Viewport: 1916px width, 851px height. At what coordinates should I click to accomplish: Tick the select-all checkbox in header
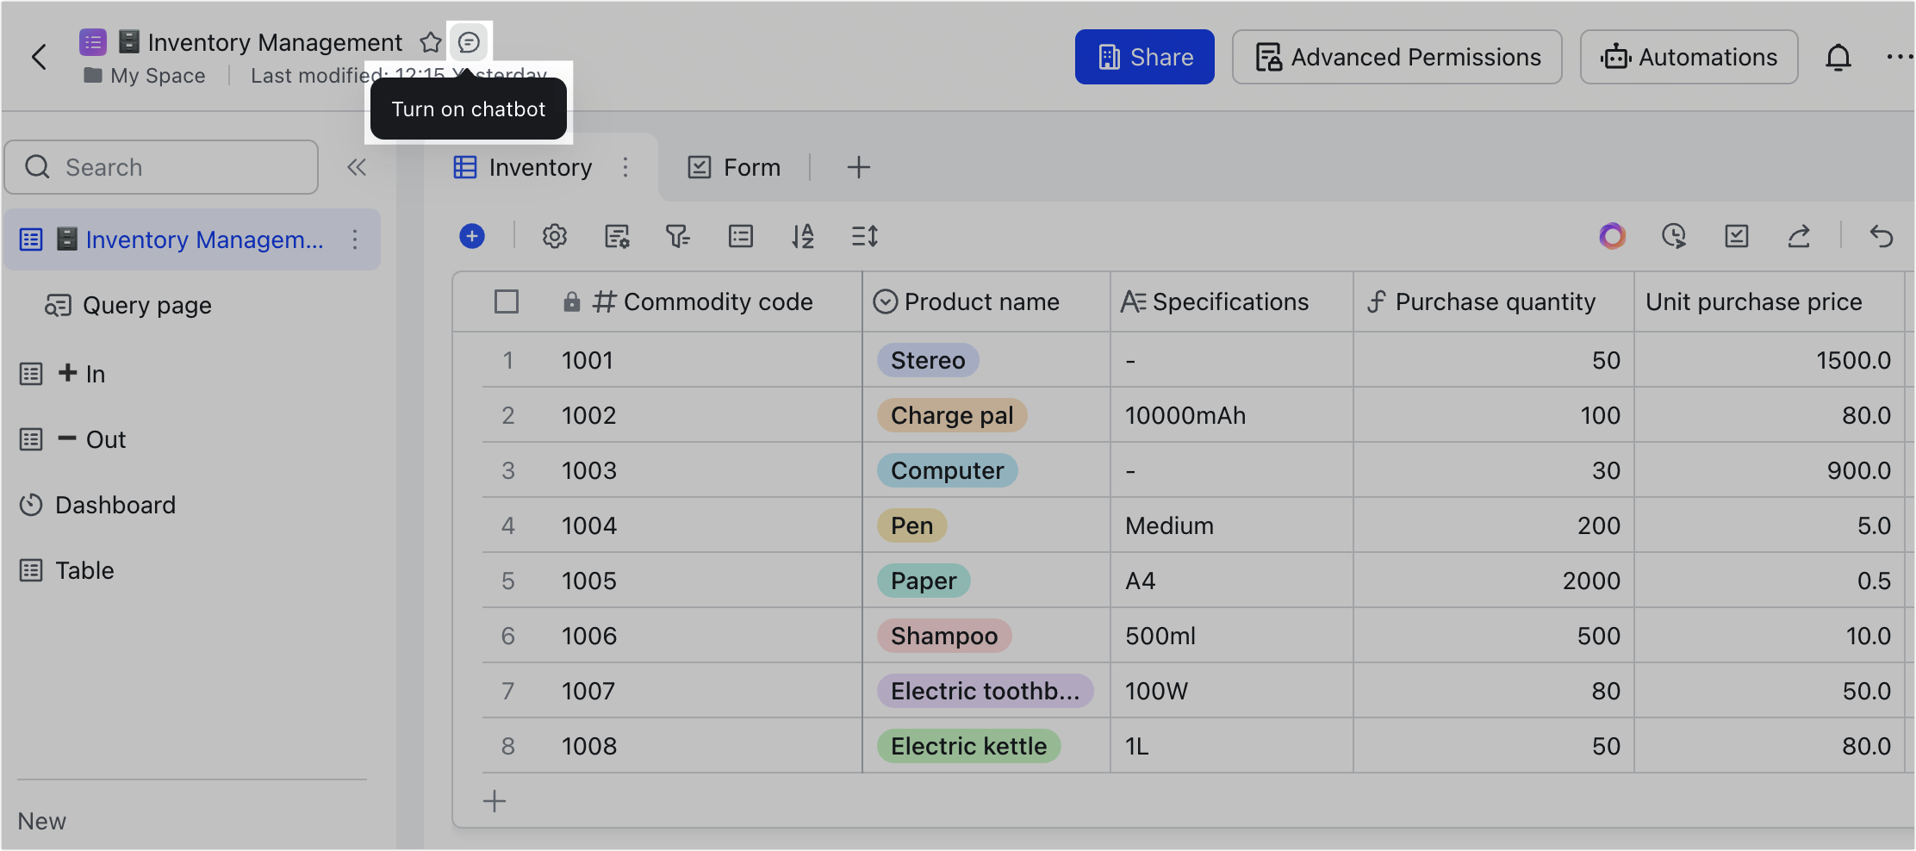507,301
